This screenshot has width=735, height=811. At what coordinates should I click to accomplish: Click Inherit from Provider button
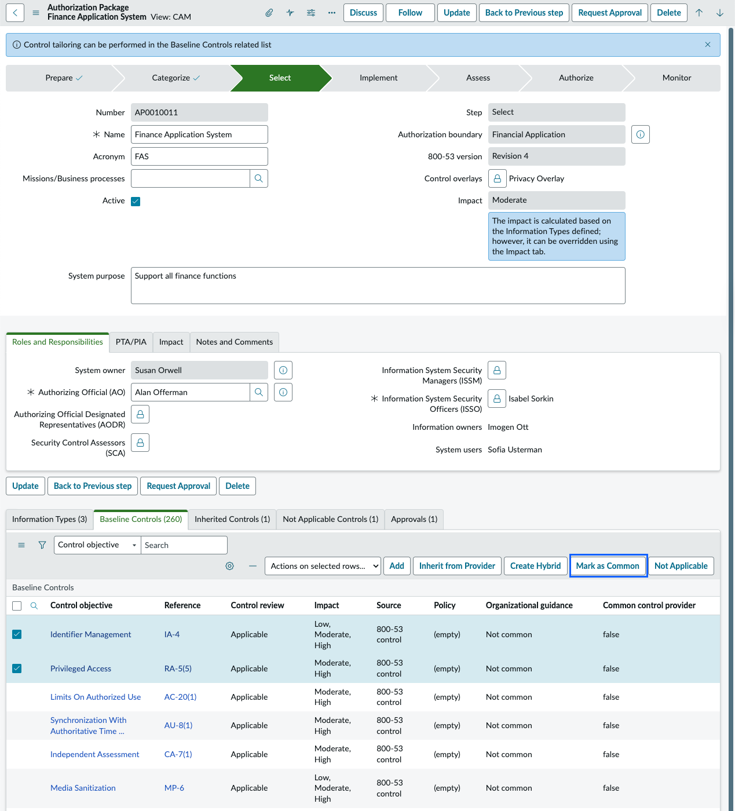(458, 566)
